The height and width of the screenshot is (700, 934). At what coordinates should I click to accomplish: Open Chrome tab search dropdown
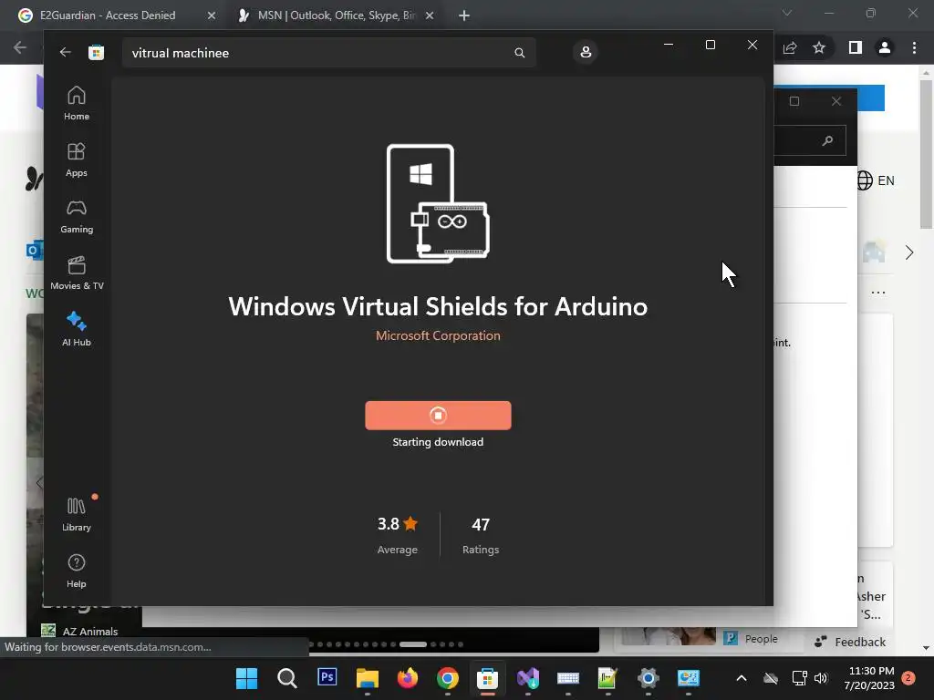(x=787, y=13)
